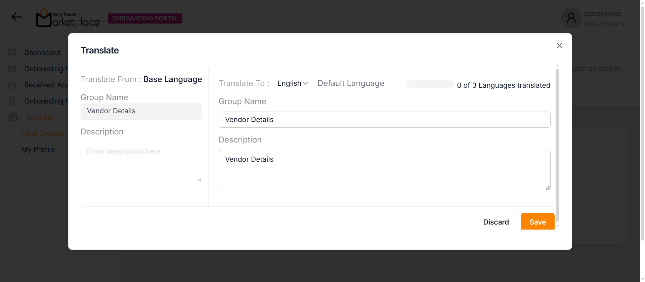Click the back arrow icon
The image size is (645, 282).
pos(17,17)
